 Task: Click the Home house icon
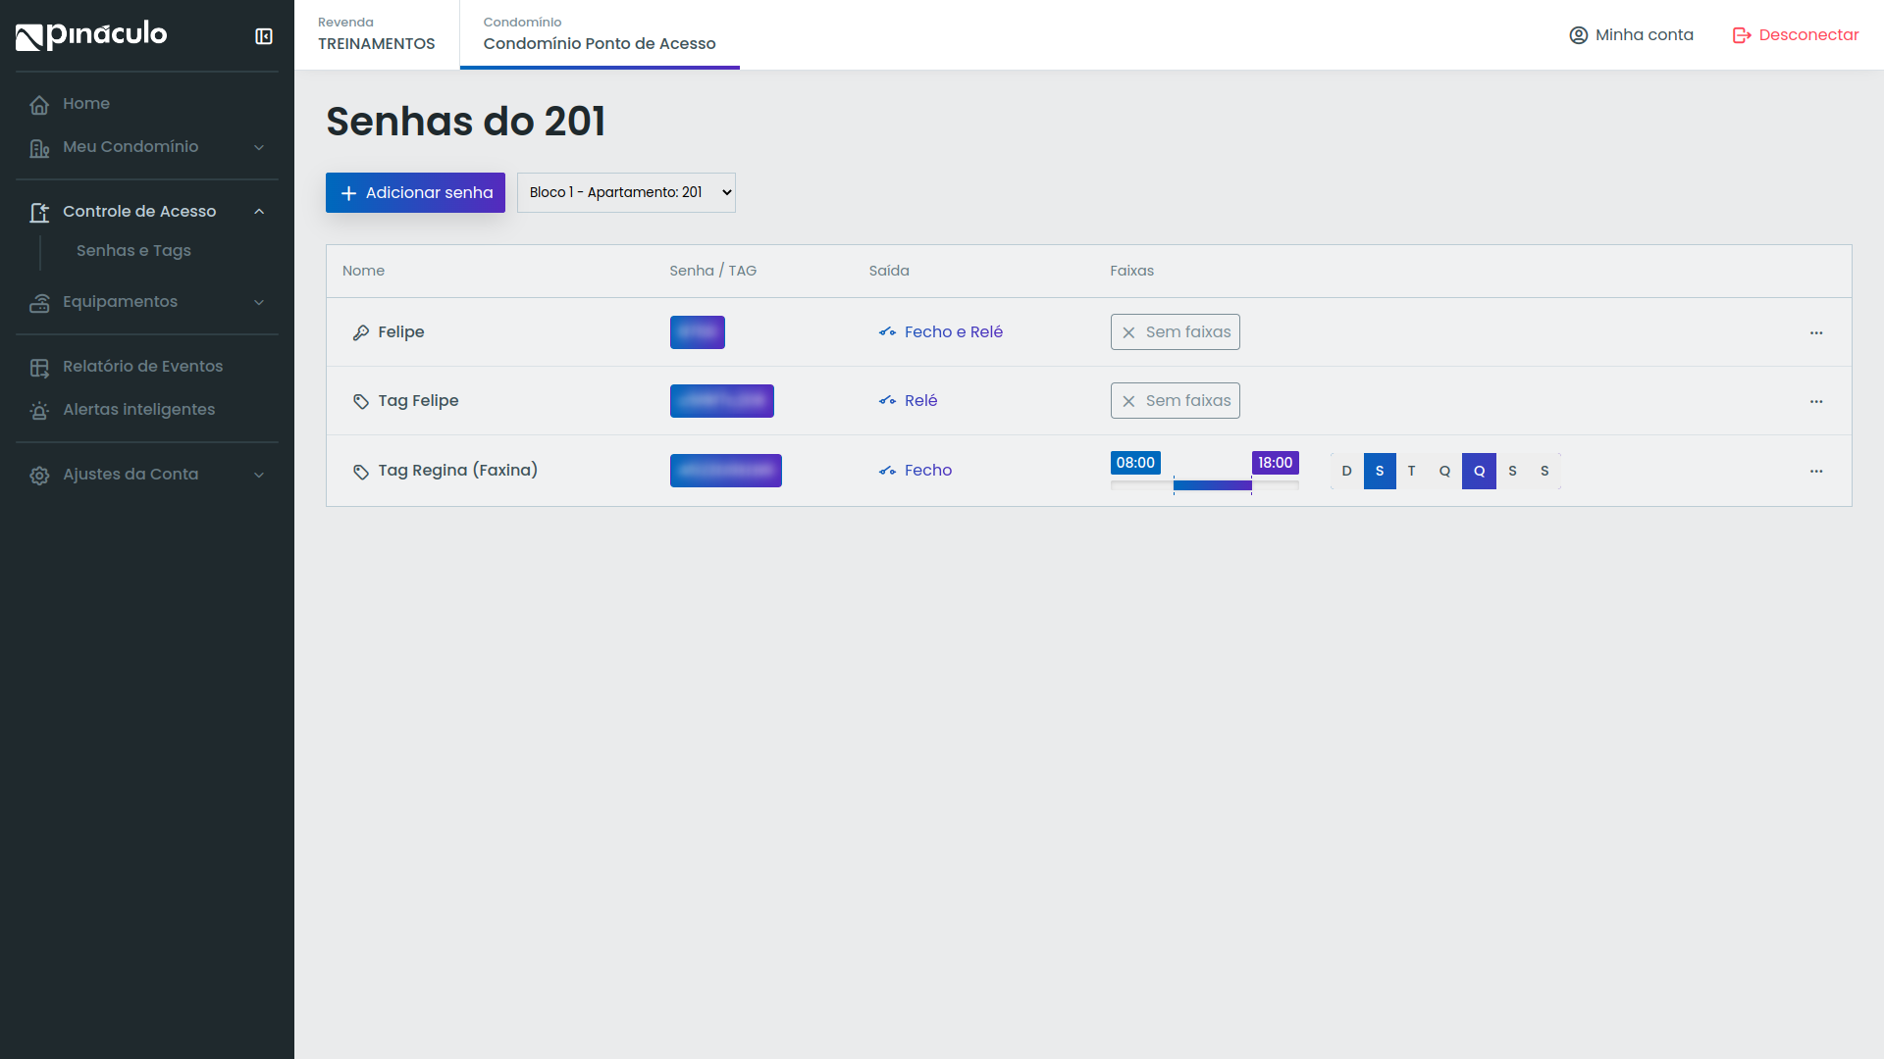(39, 105)
